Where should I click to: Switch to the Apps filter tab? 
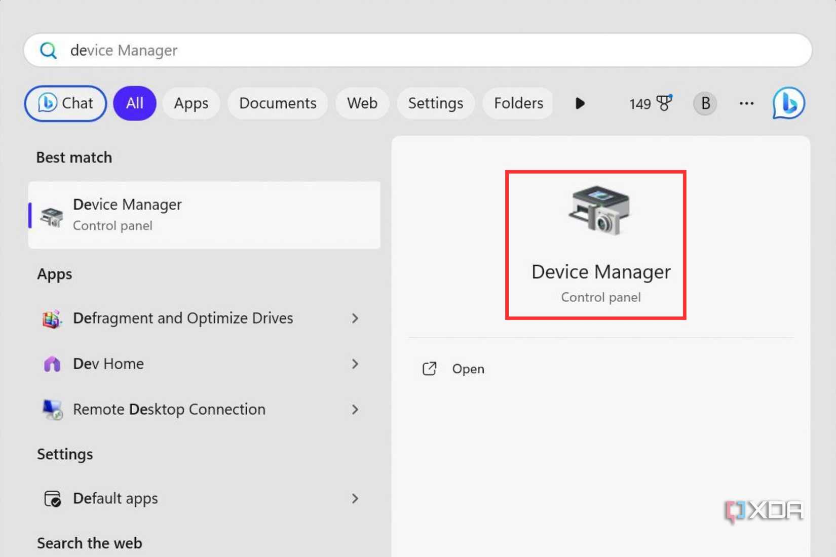pos(191,103)
